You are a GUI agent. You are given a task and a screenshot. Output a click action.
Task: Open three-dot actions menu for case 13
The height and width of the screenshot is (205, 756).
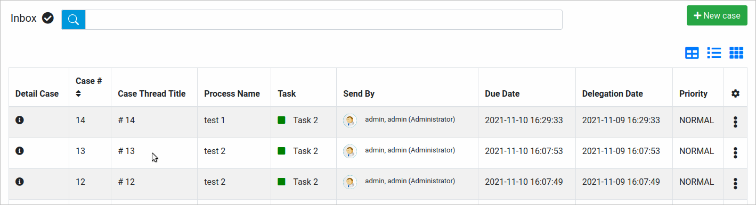tap(735, 152)
